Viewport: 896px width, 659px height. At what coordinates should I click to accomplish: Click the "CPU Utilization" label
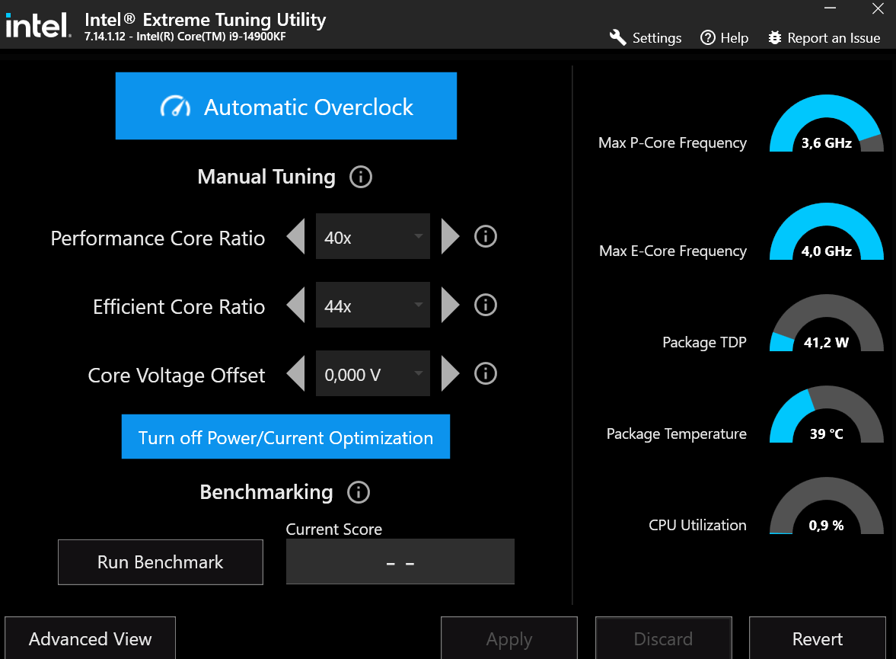click(x=698, y=525)
